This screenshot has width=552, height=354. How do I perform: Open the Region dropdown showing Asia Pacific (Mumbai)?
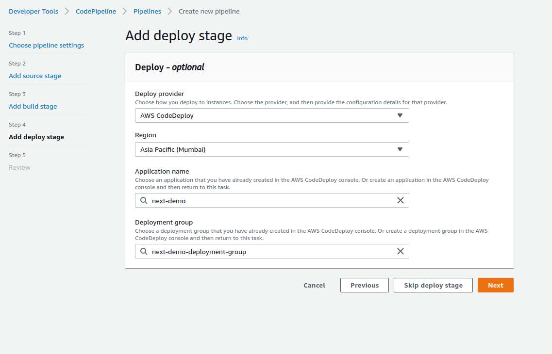(272, 149)
